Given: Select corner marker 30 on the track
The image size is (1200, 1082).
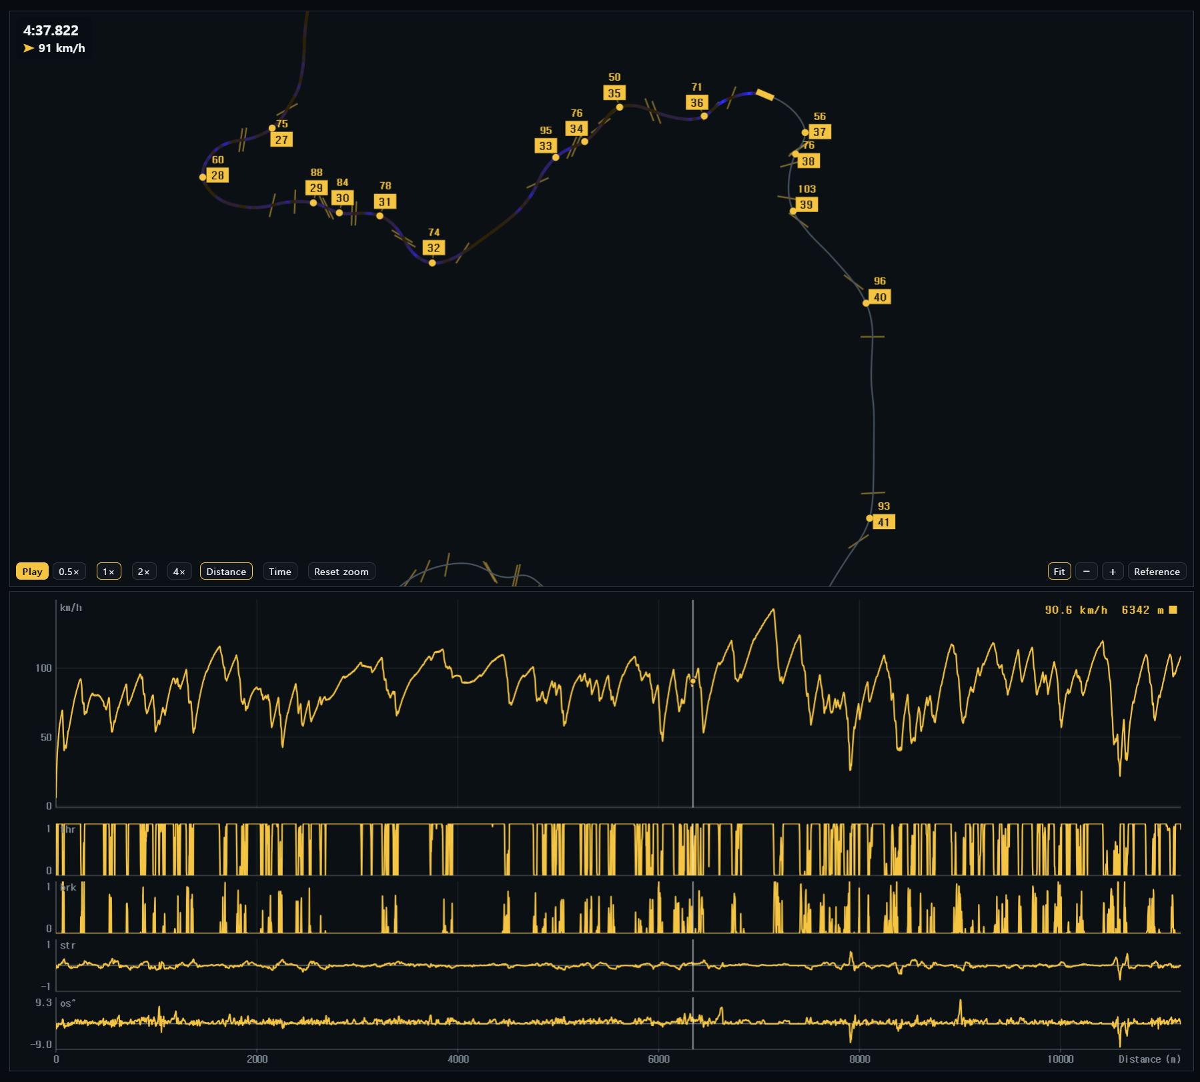Looking at the screenshot, I should pos(342,198).
